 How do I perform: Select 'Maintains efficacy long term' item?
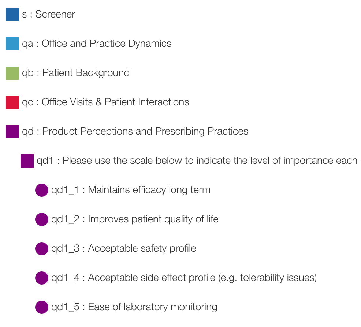(x=131, y=190)
